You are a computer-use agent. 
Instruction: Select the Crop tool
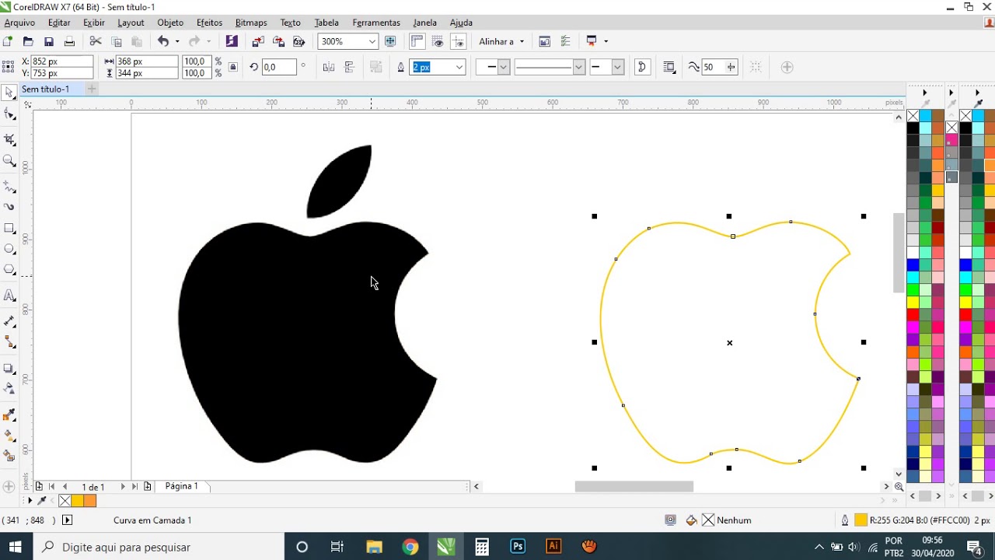click(9, 140)
